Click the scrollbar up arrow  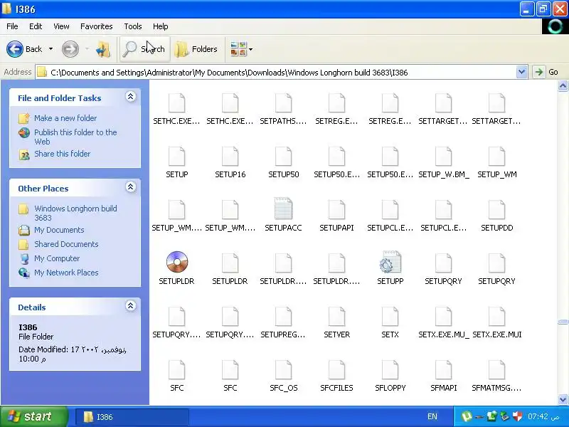(x=563, y=85)
